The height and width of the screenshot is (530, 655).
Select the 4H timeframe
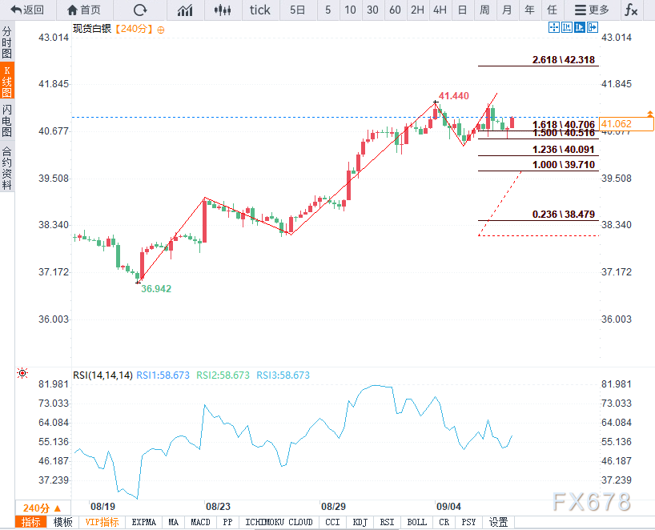click(440, 10)
